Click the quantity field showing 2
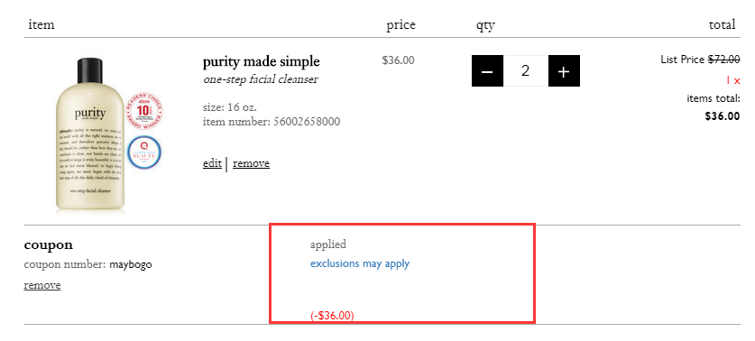Image resolution: width=755 pixels, height=341 pixels. (x=526, y=71)
